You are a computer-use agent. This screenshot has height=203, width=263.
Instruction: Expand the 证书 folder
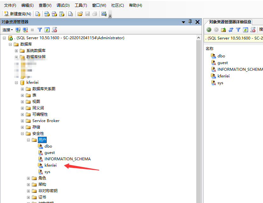click(x=29, y=198)
